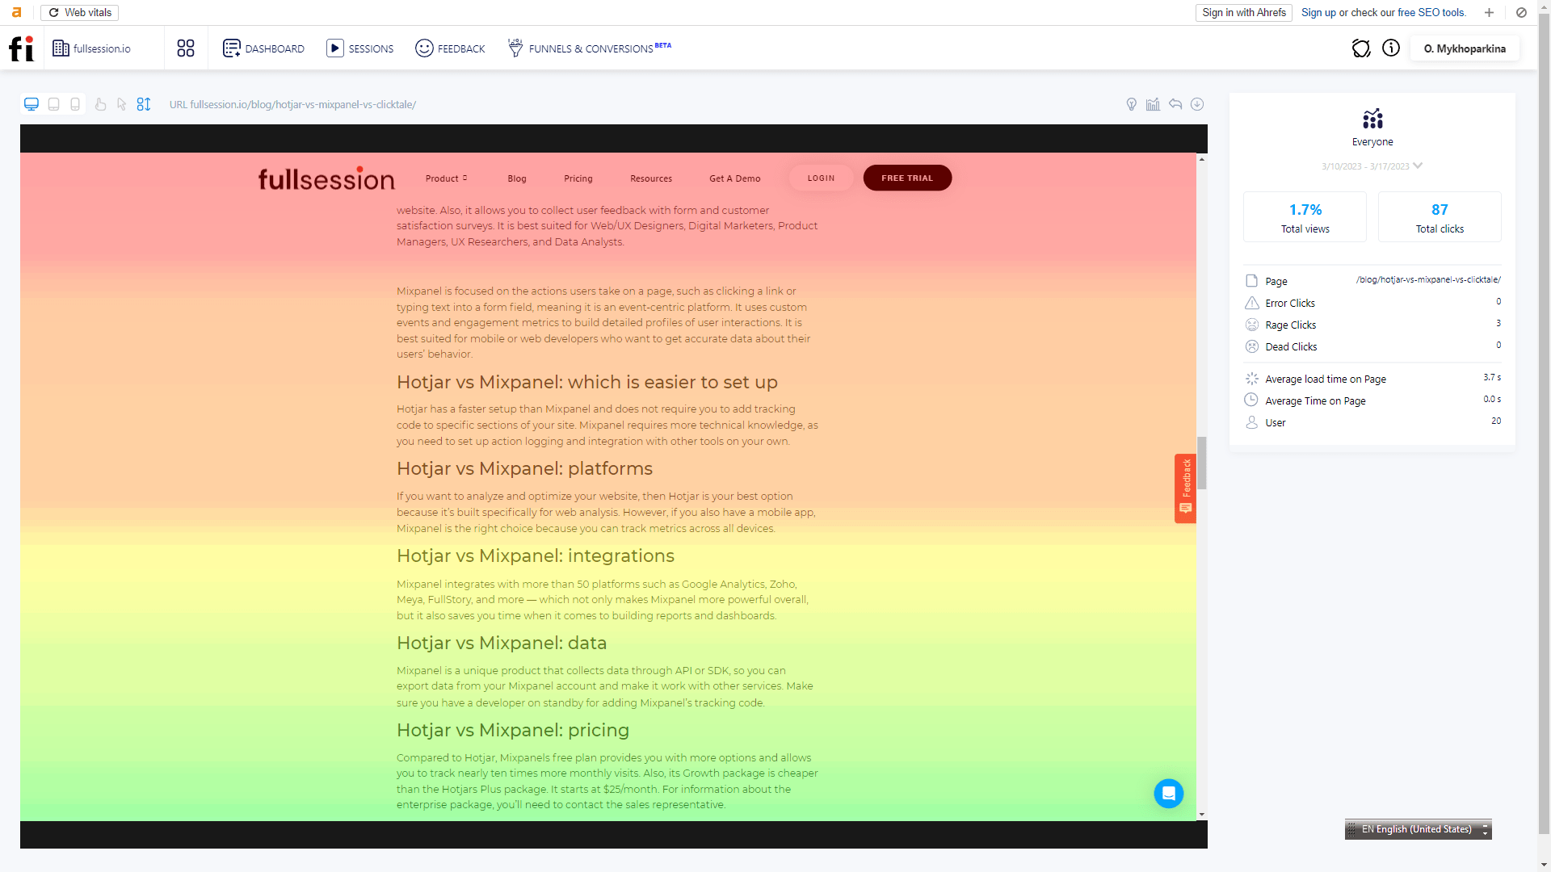Select the click heatmap mode
This screenshot has width=1551, height=872.
click(x=99, y=104)
